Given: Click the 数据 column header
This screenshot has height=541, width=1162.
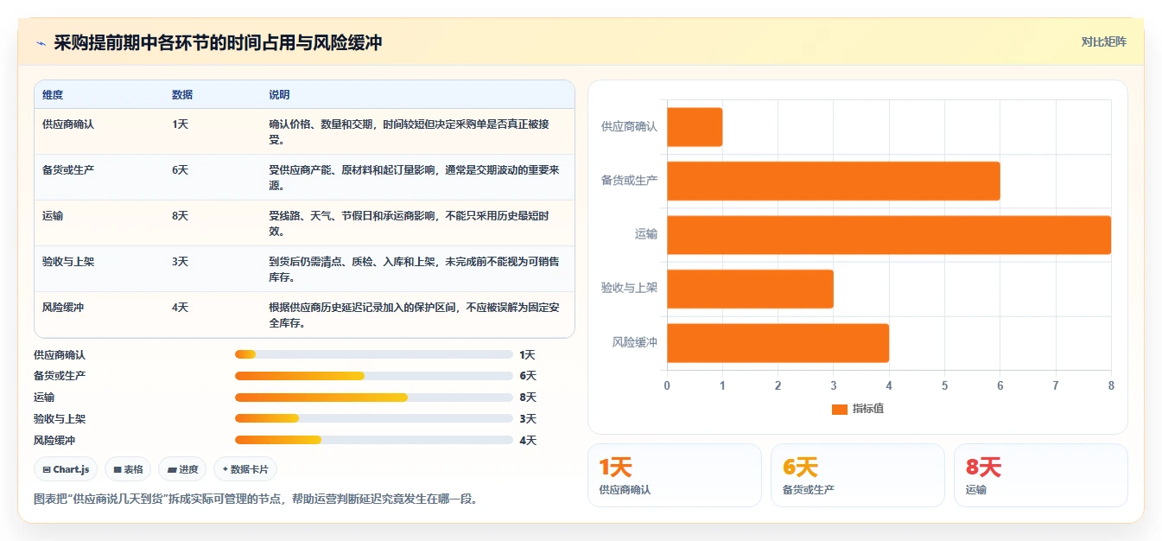Looking at the screenshot, I should pos(182,95).
